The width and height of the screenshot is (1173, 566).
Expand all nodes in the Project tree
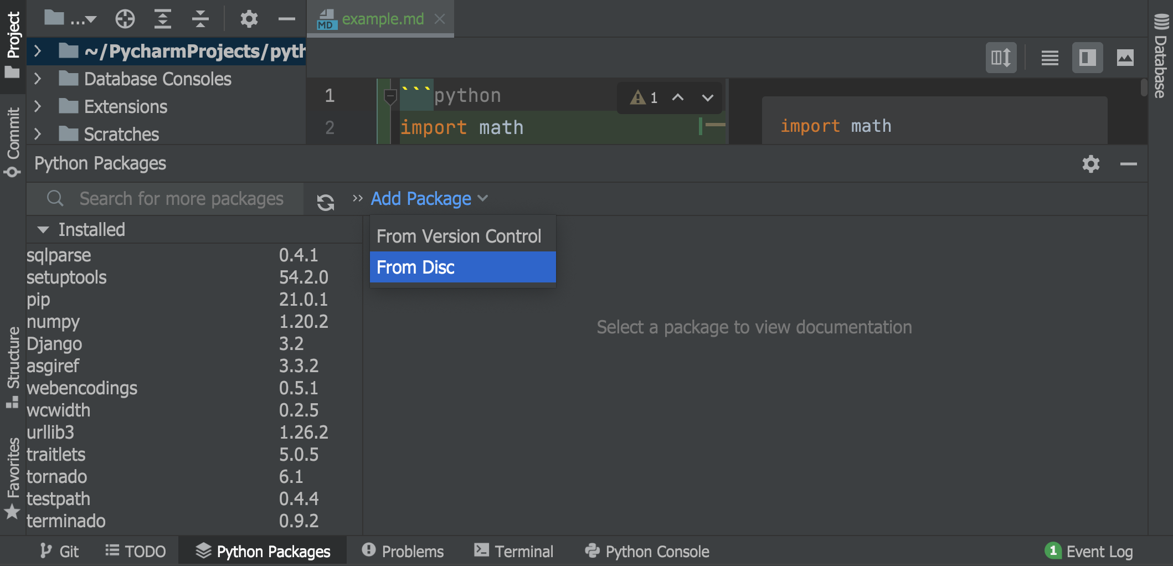[162, 18]
